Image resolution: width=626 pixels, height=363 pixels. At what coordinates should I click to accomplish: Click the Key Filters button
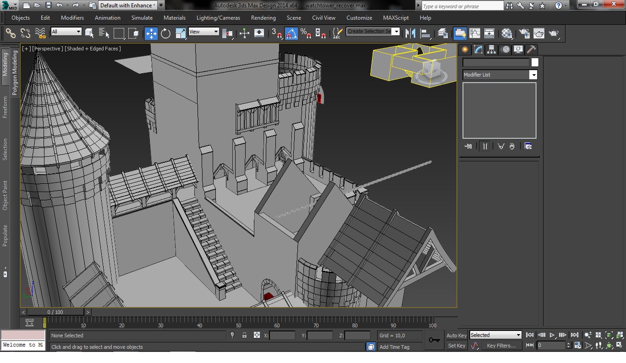pos(501,346)
